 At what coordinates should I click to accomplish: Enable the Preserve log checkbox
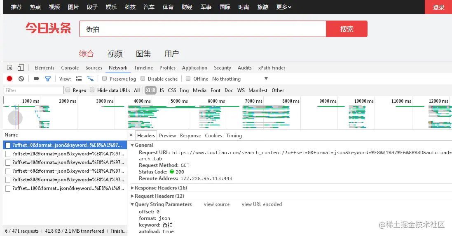(104, 78)
